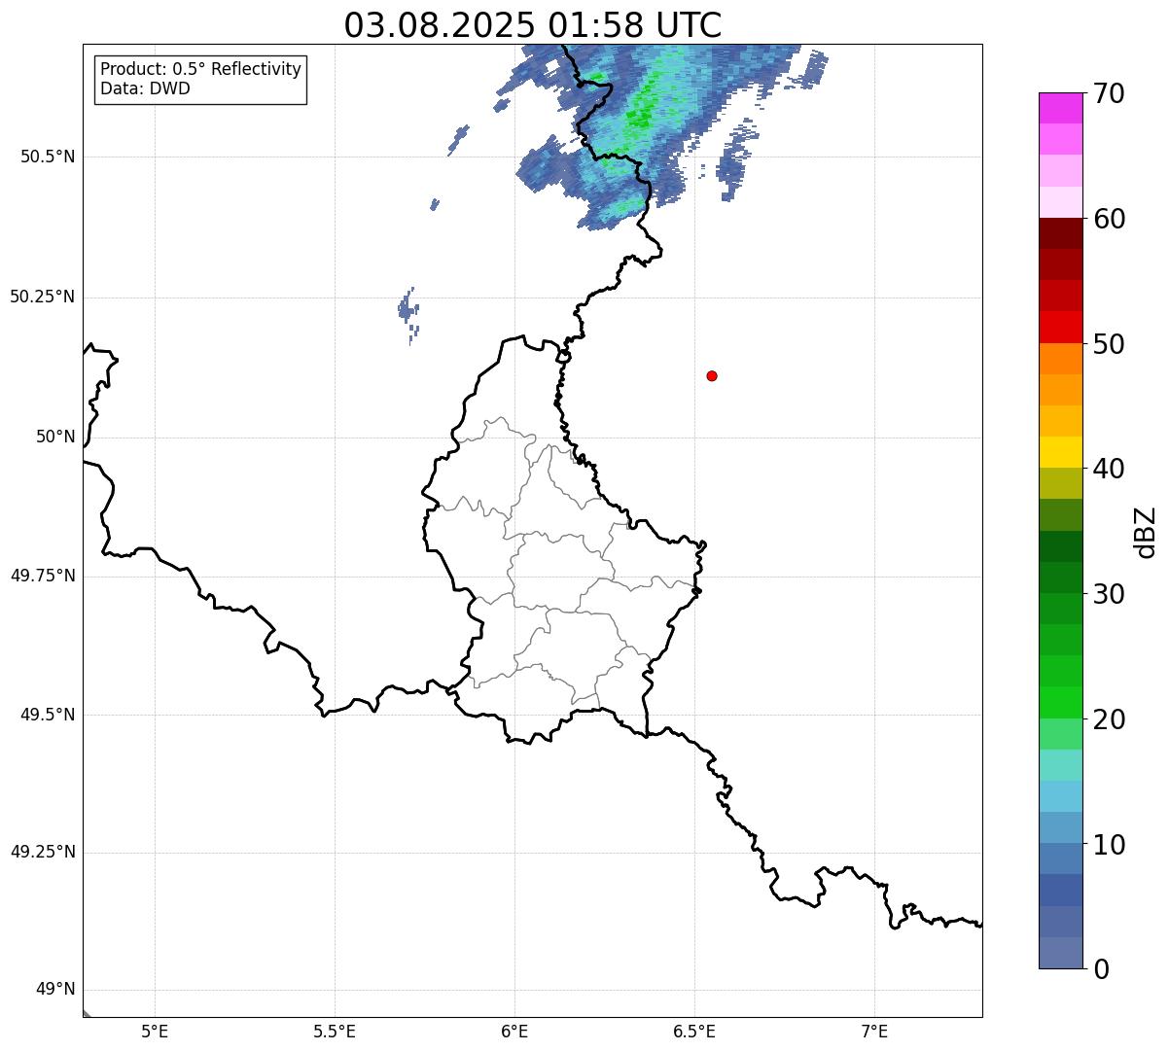Click the 6.5°E longitude label
This screenshot has height=1051, width=1169.
pos(694,1031)
